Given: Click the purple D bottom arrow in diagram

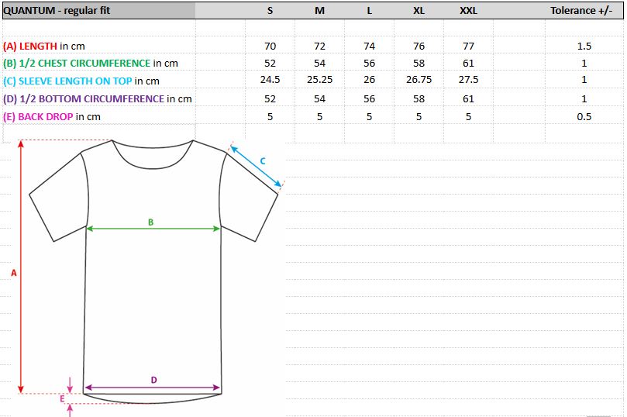Looking at the screenshot, I should pyautogui.click(x=153, y=388).
